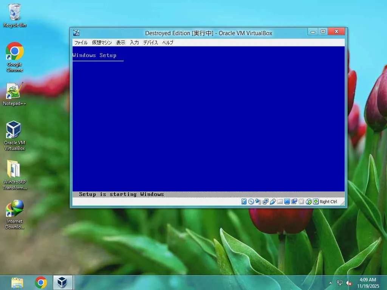Click the guest display copies icon
This screenshot has width=387, height=290.
pyautogui.click(x=294, y=202)
